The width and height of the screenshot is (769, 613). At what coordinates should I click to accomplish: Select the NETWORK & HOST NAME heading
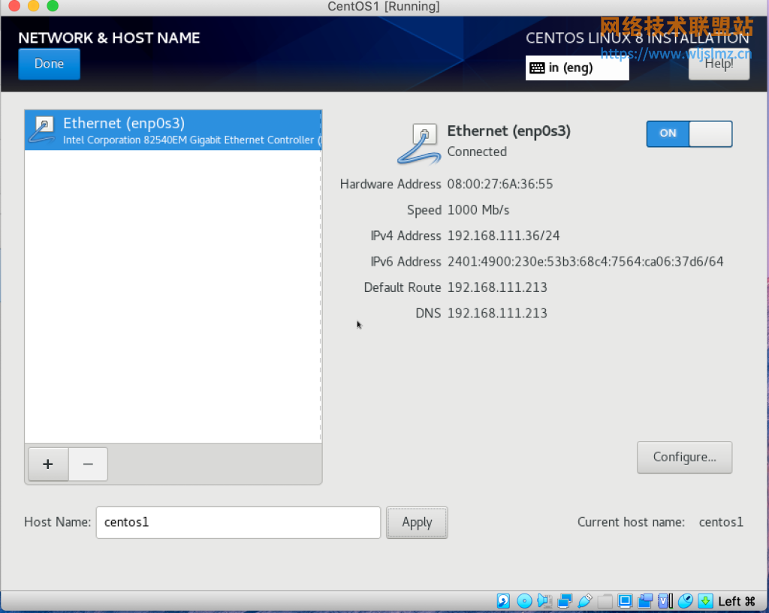tap(109, 38)
